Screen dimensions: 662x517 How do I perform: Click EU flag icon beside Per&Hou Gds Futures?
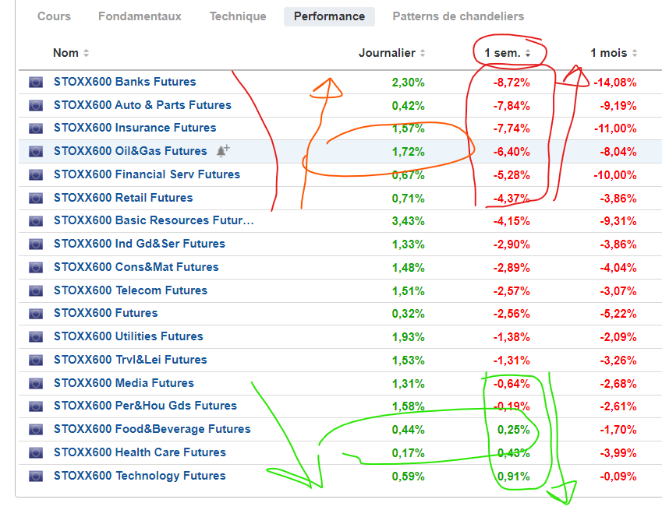pos(36,406)
